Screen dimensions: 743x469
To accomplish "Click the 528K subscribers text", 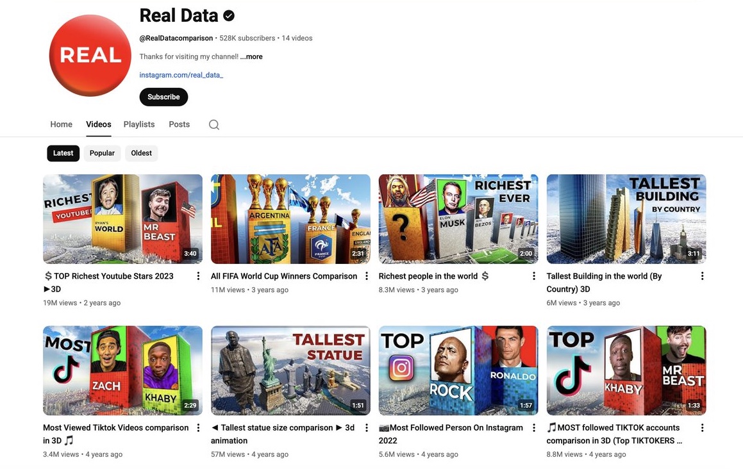I will [247, 38].
